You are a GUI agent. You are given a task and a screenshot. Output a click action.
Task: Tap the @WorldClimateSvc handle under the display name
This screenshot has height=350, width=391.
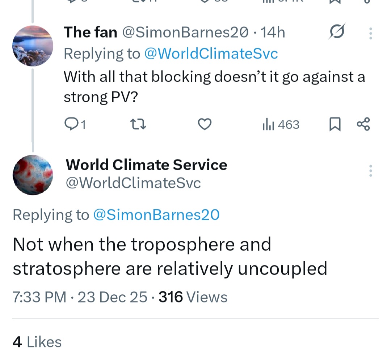point(133,183)
